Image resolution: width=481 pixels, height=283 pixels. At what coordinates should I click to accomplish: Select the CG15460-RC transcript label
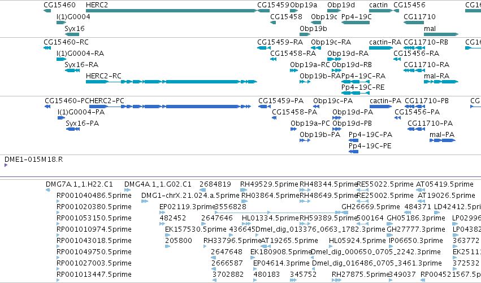(x=66, y=42)
